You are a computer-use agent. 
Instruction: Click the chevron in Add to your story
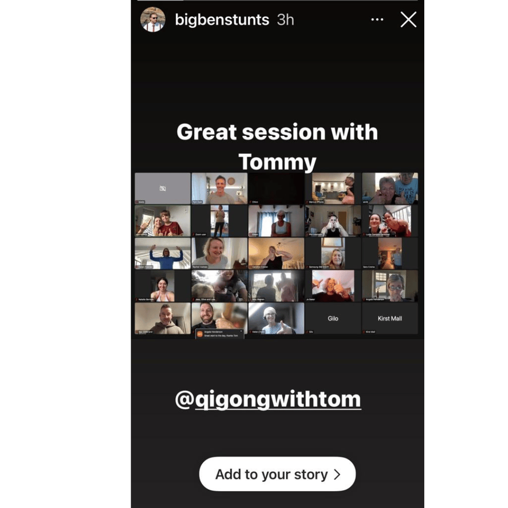click(337, 474)
